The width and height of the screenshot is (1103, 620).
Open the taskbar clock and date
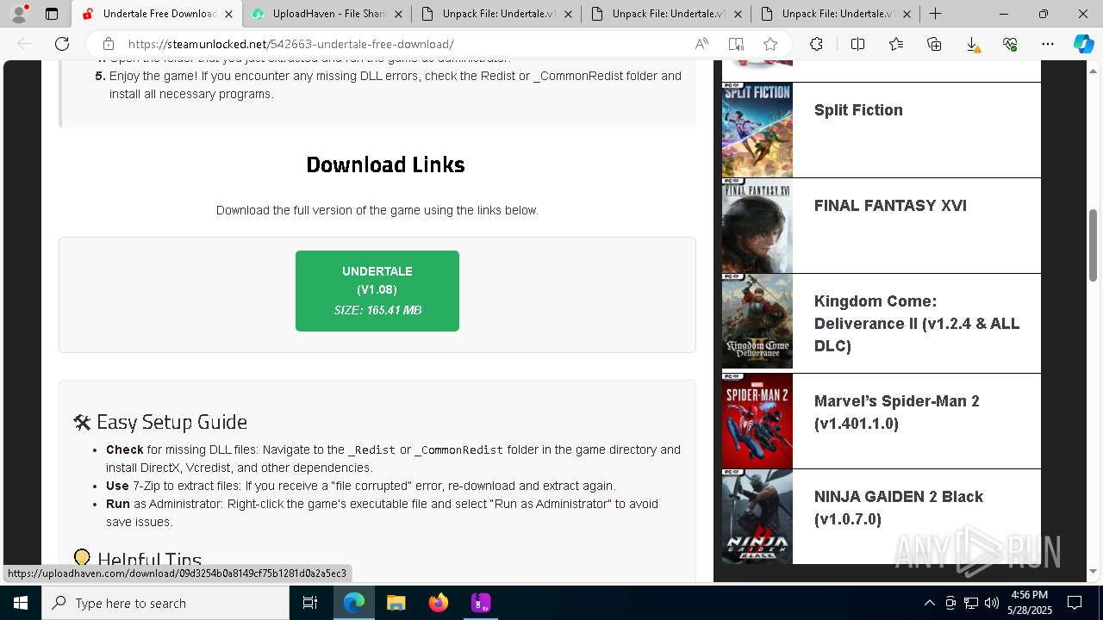[x=1030, y=603]
